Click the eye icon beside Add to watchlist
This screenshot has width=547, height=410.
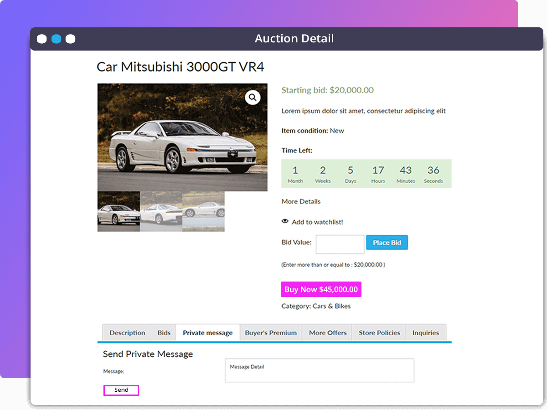click(x=285, y=221)
